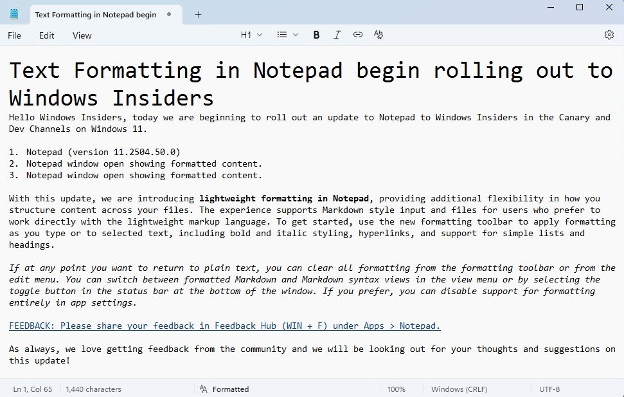Insert a hyperlink with the link icon
624x397 pixels.
[358, 35]
